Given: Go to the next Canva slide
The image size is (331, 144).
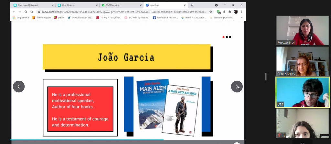Looking at the screenshot, I should click(237, 87).
